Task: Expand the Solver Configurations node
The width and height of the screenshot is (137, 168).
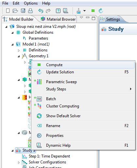Action: pos(19,162)
